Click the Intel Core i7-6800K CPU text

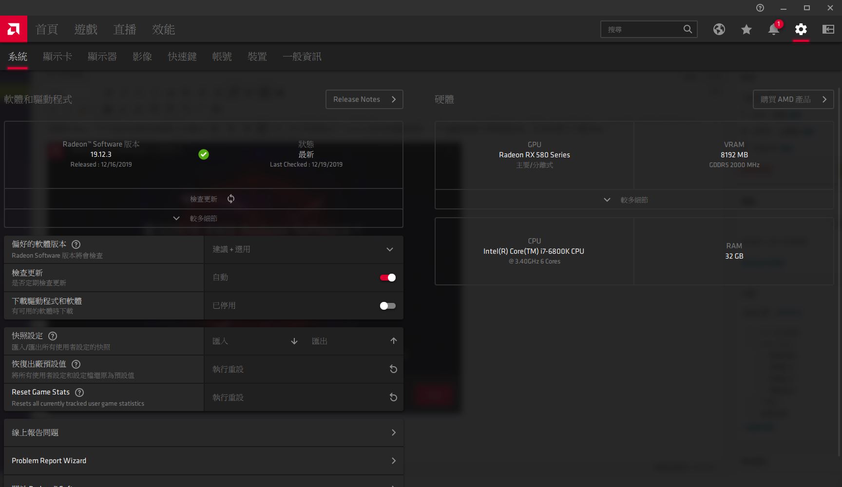pyautogui.click(x=534, y=251)
